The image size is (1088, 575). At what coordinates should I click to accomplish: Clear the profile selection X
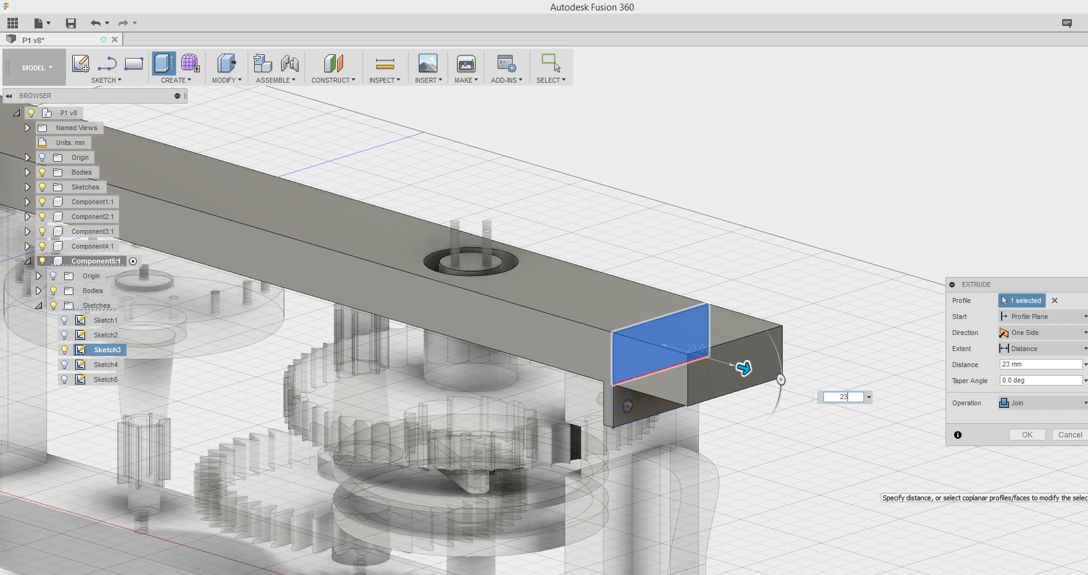click(1055, 300)
